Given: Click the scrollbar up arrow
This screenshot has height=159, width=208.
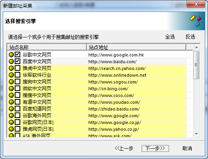Looking at the screenshot, I should click(x=196, y=47).
